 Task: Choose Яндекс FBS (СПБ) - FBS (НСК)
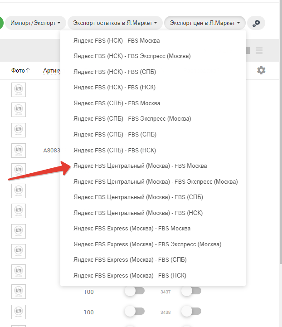pos(153,150)
